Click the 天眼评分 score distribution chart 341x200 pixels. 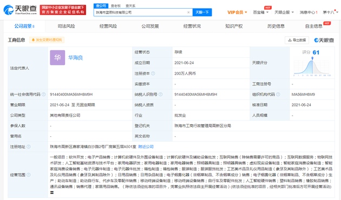tap(312, 67)
